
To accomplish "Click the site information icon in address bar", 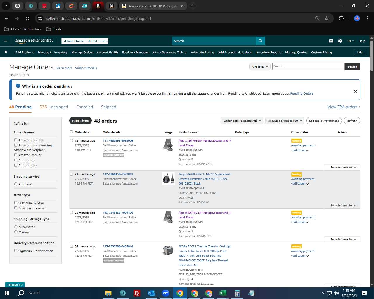I will tap(40, 18).
